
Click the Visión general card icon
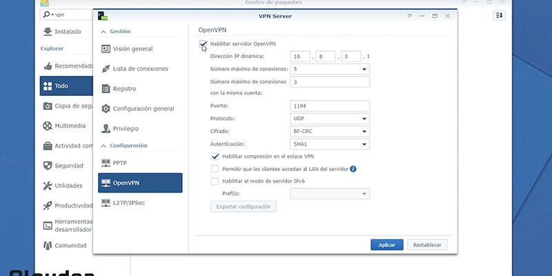click(106, 49)
